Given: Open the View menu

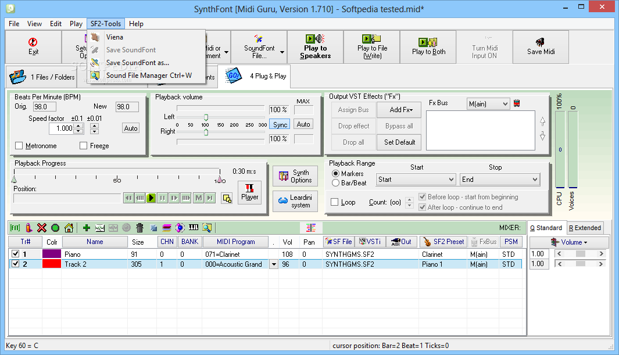Looking at the screenshot, I should (34, 24).
